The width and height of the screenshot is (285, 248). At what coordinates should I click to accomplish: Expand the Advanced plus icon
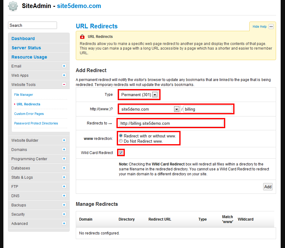(64, 223)
